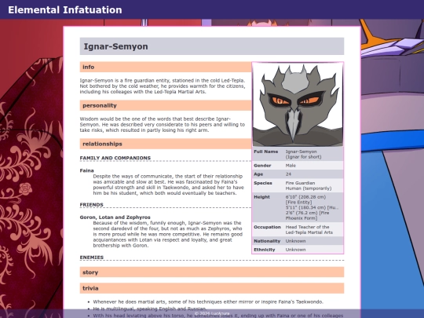The height and width of the screenshot is (318, 424).
Task: Collapse the personality section header
Action: point(166,105)
